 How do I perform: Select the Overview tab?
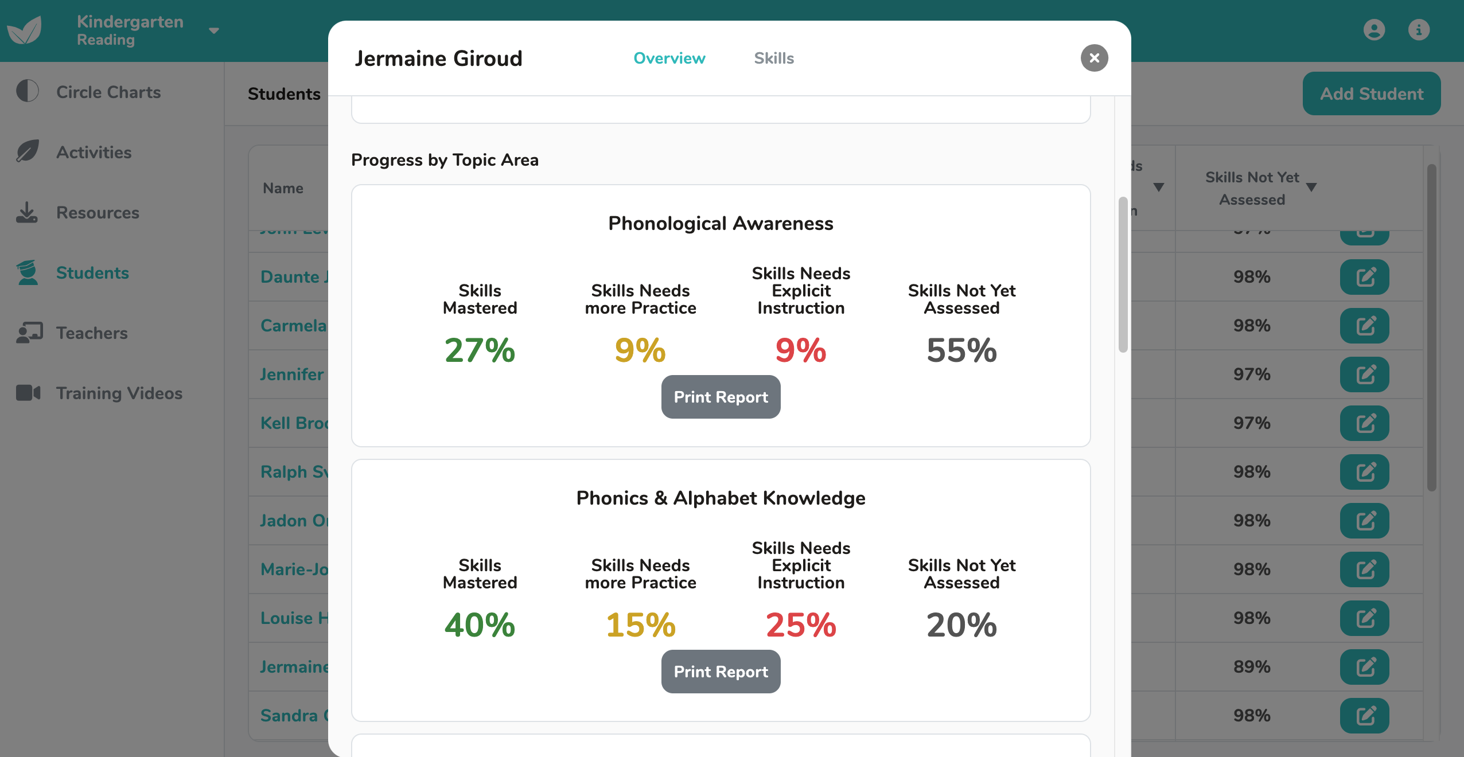669,58
